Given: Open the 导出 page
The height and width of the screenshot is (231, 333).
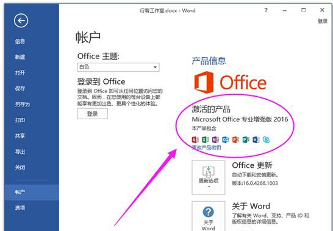Looking at the screenshot, I should pos(20,151).
